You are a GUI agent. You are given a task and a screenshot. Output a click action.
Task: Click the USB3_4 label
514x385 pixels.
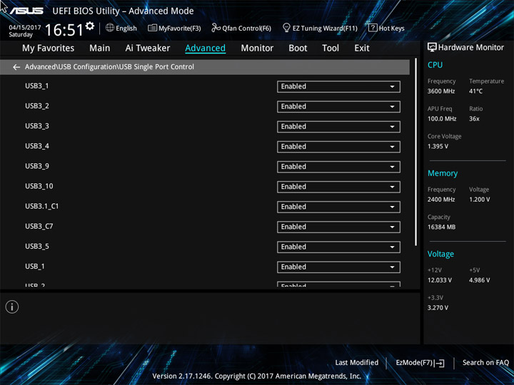[37, 146]
